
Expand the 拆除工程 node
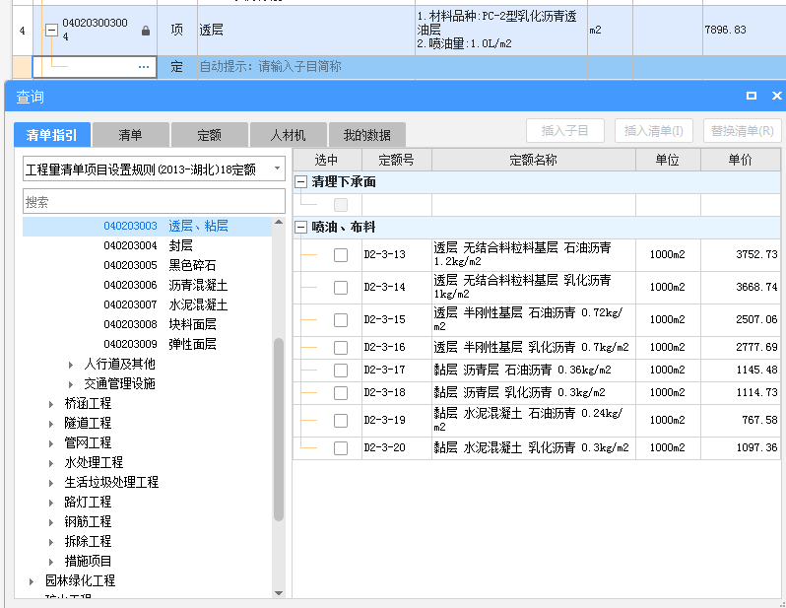51,542
